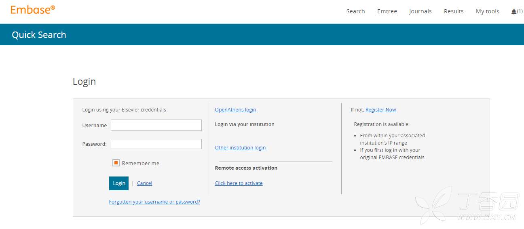Go to the Journals menu item
The height and width of the screenshot is (229, 524).
click(420, 11)
